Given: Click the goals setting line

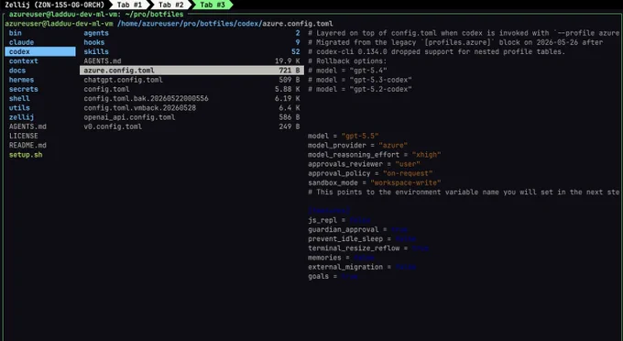Looking at the screenshot, I should point(333,276).
